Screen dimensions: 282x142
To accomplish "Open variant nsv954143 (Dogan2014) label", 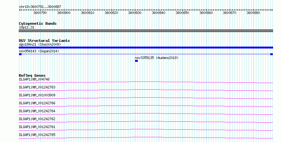I will click(39, 51).
